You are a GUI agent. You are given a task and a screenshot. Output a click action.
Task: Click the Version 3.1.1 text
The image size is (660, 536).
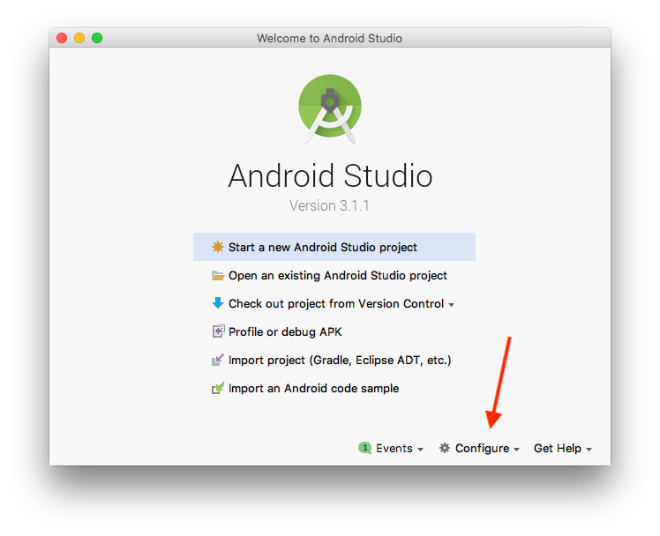coord(329,205)
